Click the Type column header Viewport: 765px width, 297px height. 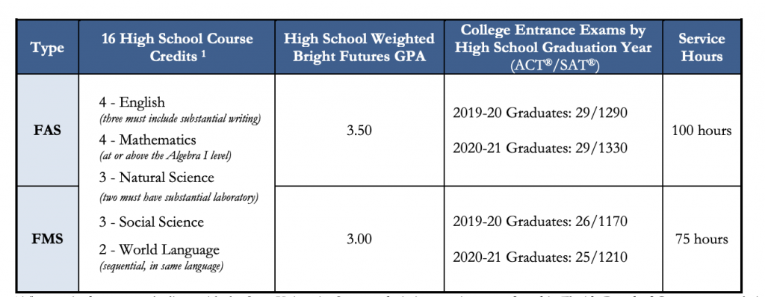click(47, 47)
